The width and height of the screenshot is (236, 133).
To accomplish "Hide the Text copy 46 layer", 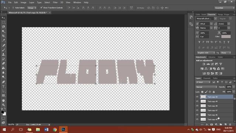I will pos(197,115).
